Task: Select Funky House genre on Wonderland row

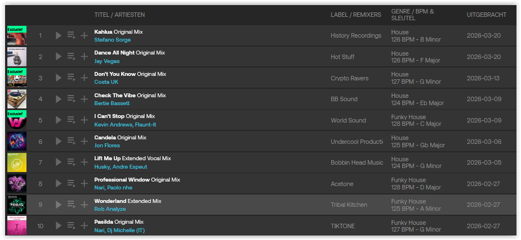Action: (x=408, y=201)
